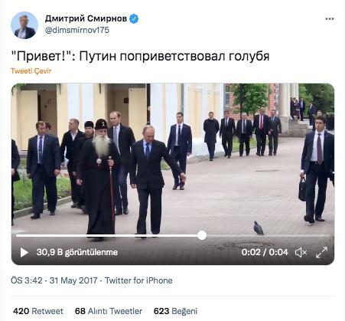The height and width of the screenshot is (321, 345).
Task: Click the Дмитрий Смирнов display name
Action: pyautogui.click(x=86, y=18)
